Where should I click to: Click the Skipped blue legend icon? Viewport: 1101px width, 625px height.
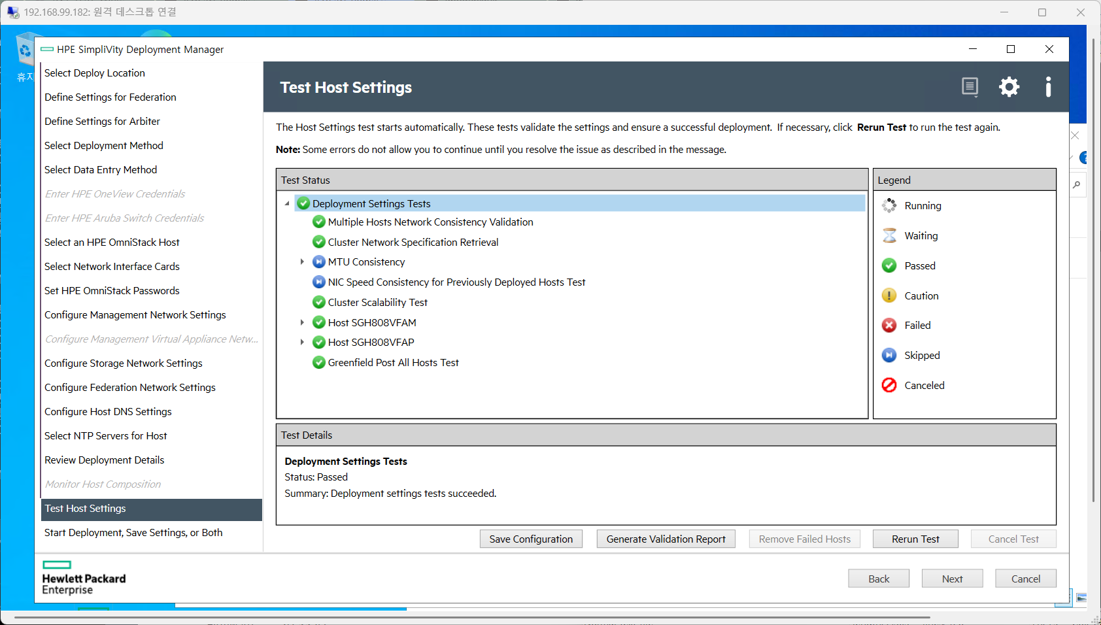tap(889, 355)
